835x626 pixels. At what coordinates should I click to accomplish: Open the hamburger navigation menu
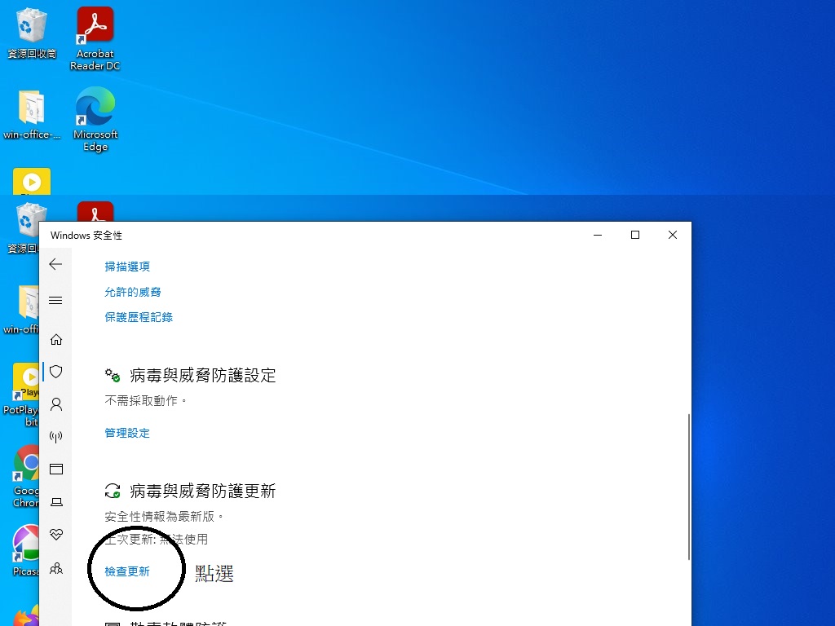click(x=55, y=300)
